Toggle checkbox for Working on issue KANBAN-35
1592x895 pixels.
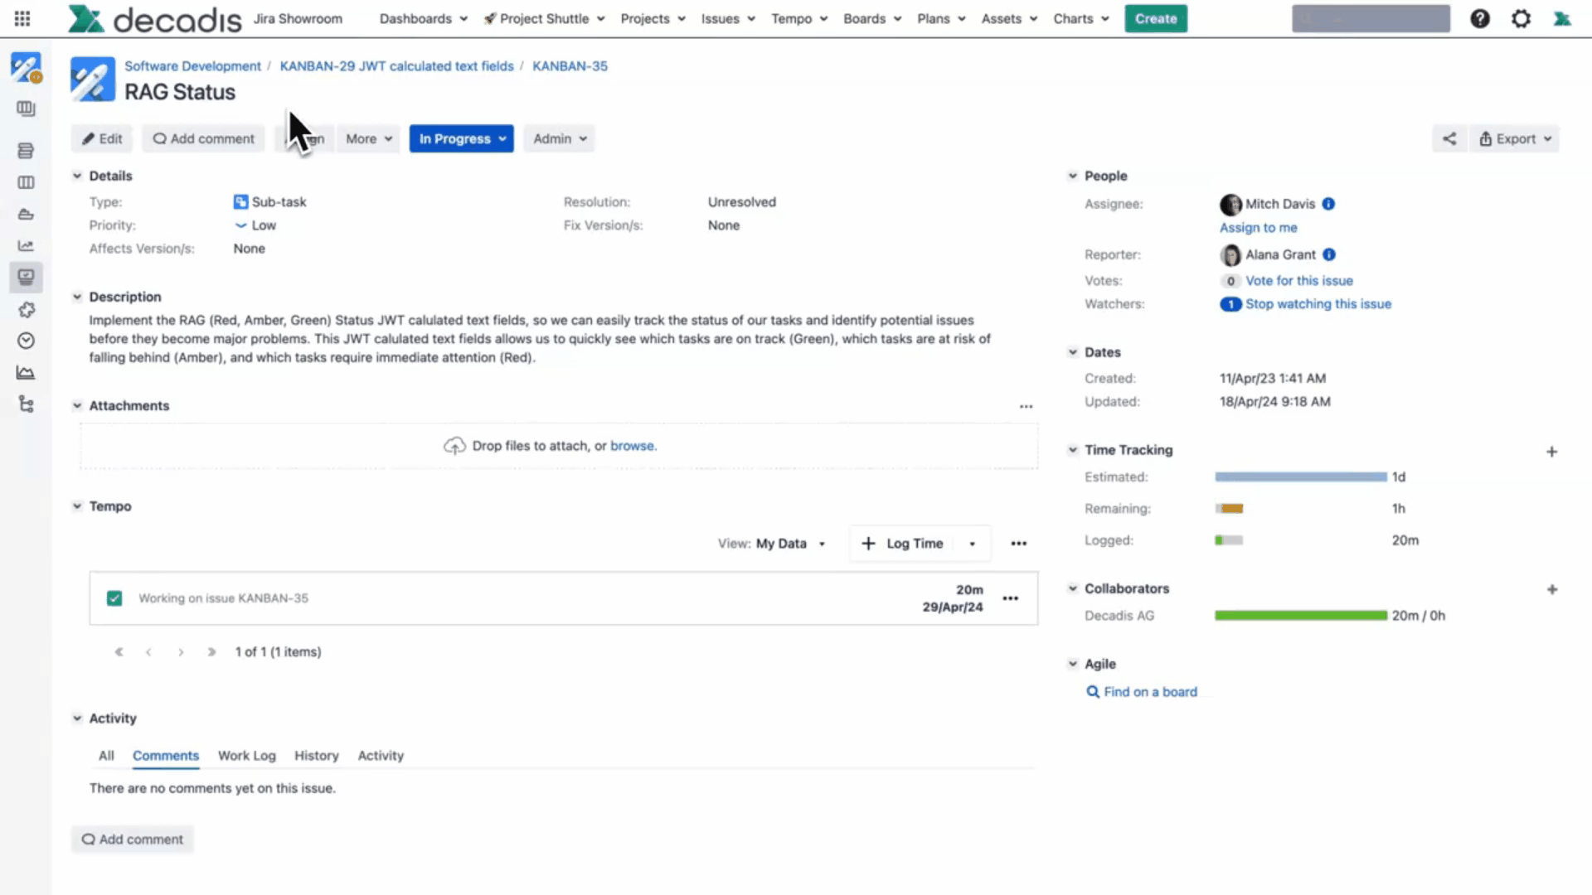pos(114,598)
